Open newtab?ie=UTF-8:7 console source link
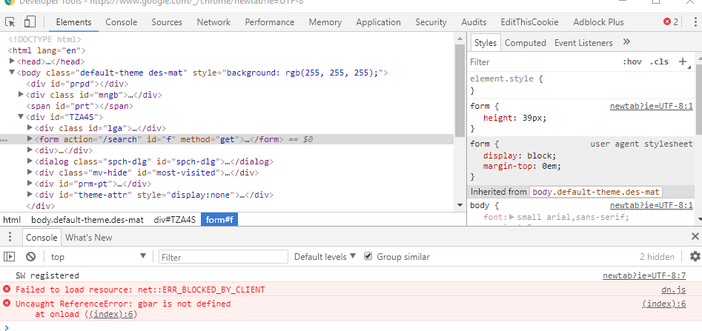The width and height of the screenshot is (702, 331). click(644, 275)
